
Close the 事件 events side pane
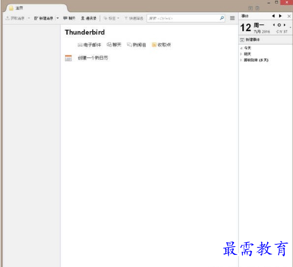[289, 16]
